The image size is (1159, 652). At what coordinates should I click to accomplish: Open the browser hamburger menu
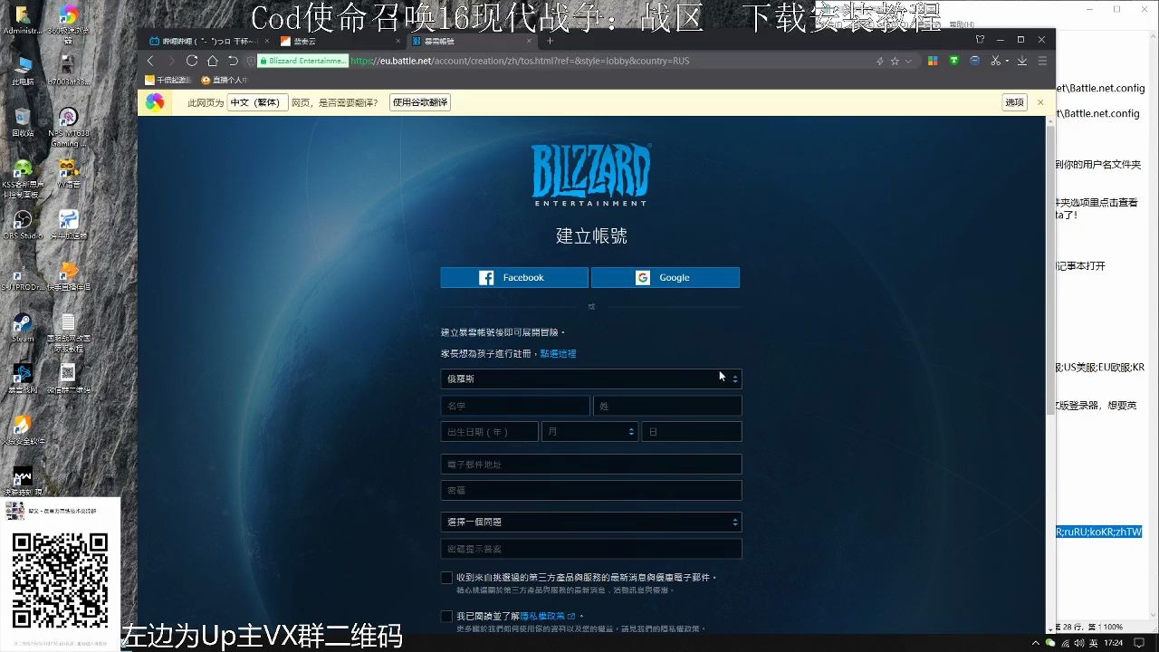[x=1042, y=61]
